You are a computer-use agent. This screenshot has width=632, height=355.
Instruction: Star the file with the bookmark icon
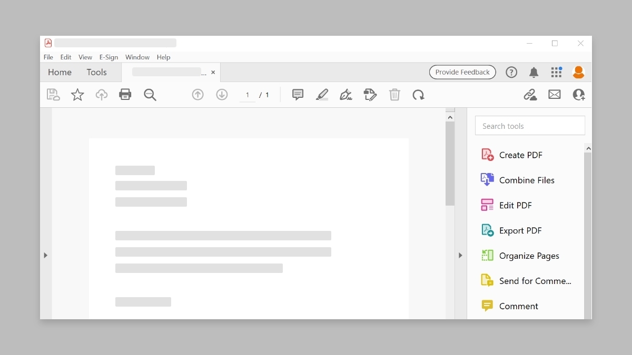tap(77, 95)
